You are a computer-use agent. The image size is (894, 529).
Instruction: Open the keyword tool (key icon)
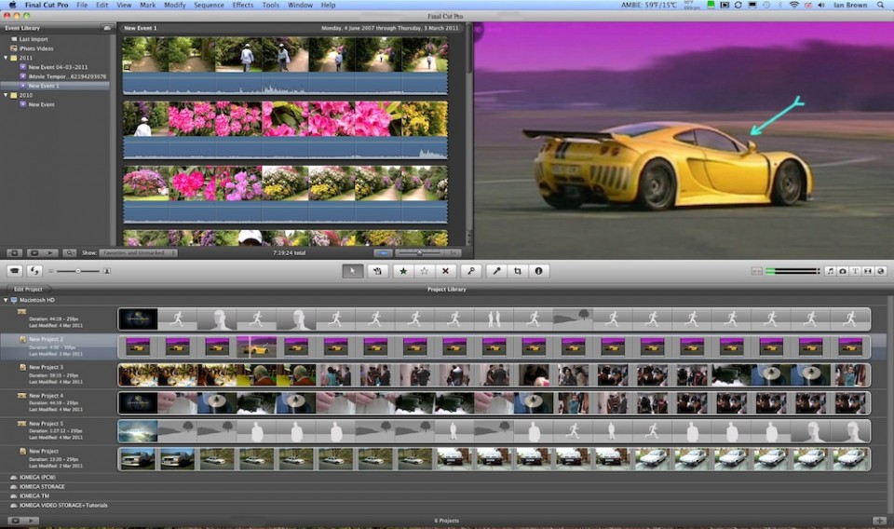point(472,271)
